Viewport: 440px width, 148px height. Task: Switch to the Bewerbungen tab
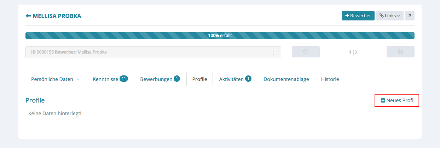pos(156,79)
